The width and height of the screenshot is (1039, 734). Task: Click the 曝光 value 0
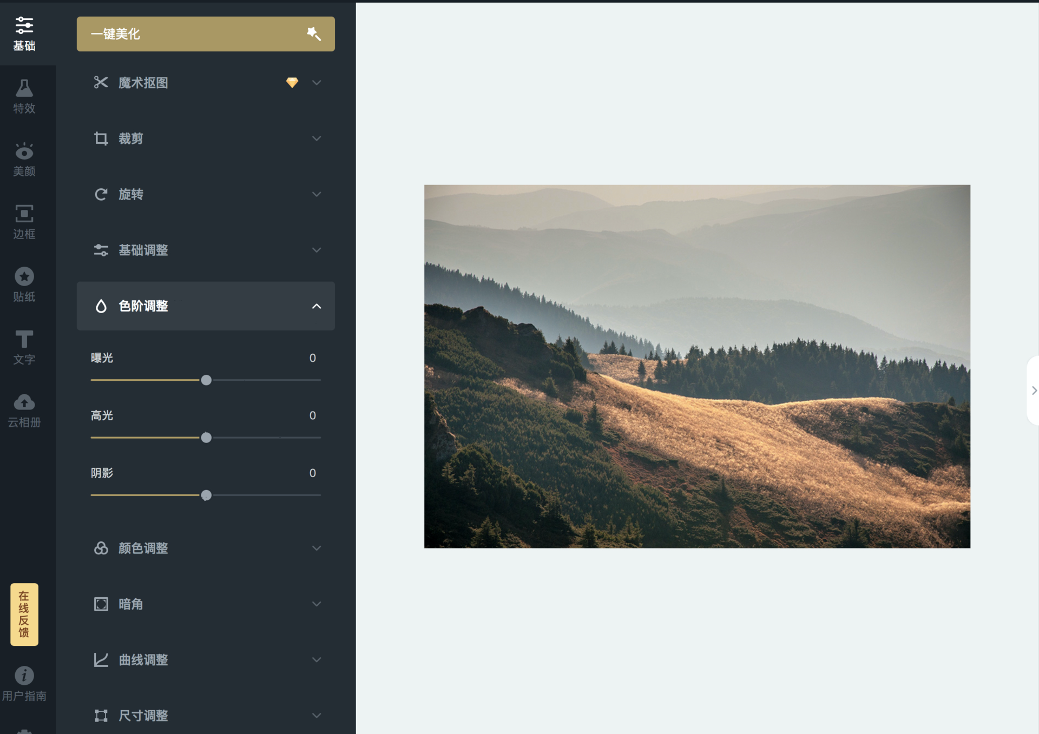(x=313, y=358)
